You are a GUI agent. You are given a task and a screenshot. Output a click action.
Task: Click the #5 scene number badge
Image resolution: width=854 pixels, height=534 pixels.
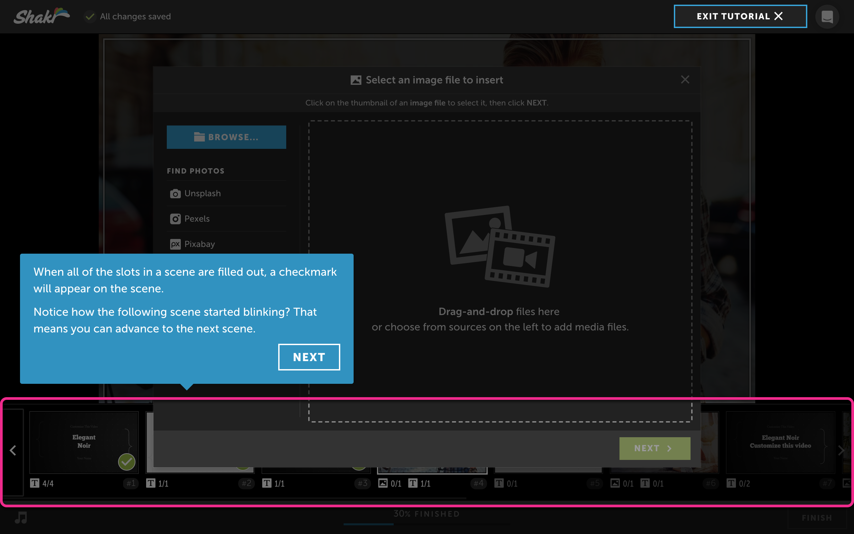pyautogui.click(x=595, y=483)
